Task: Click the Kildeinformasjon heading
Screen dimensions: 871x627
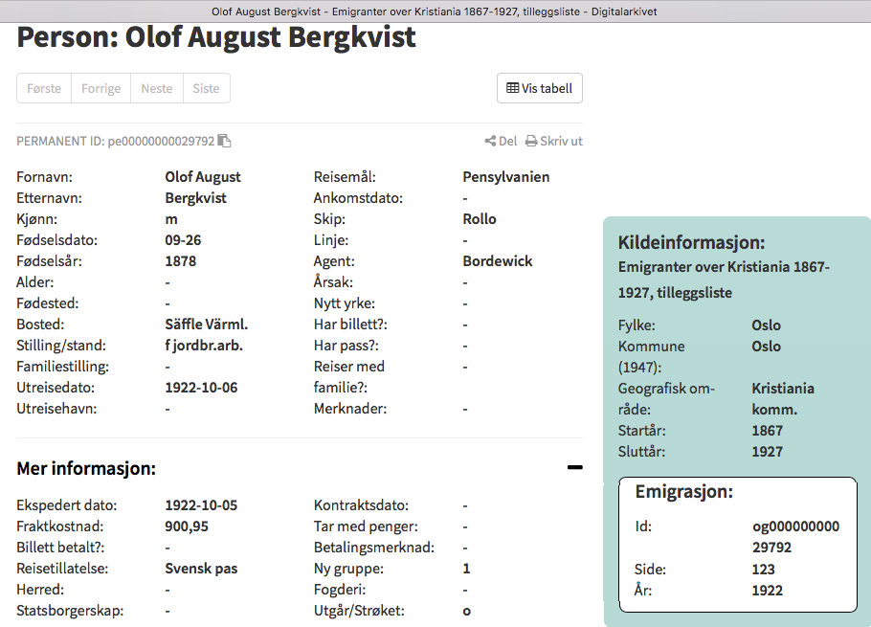Action: (x=691, y=242)
